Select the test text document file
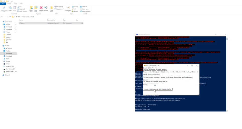242x129 pixels. [51, 23]
